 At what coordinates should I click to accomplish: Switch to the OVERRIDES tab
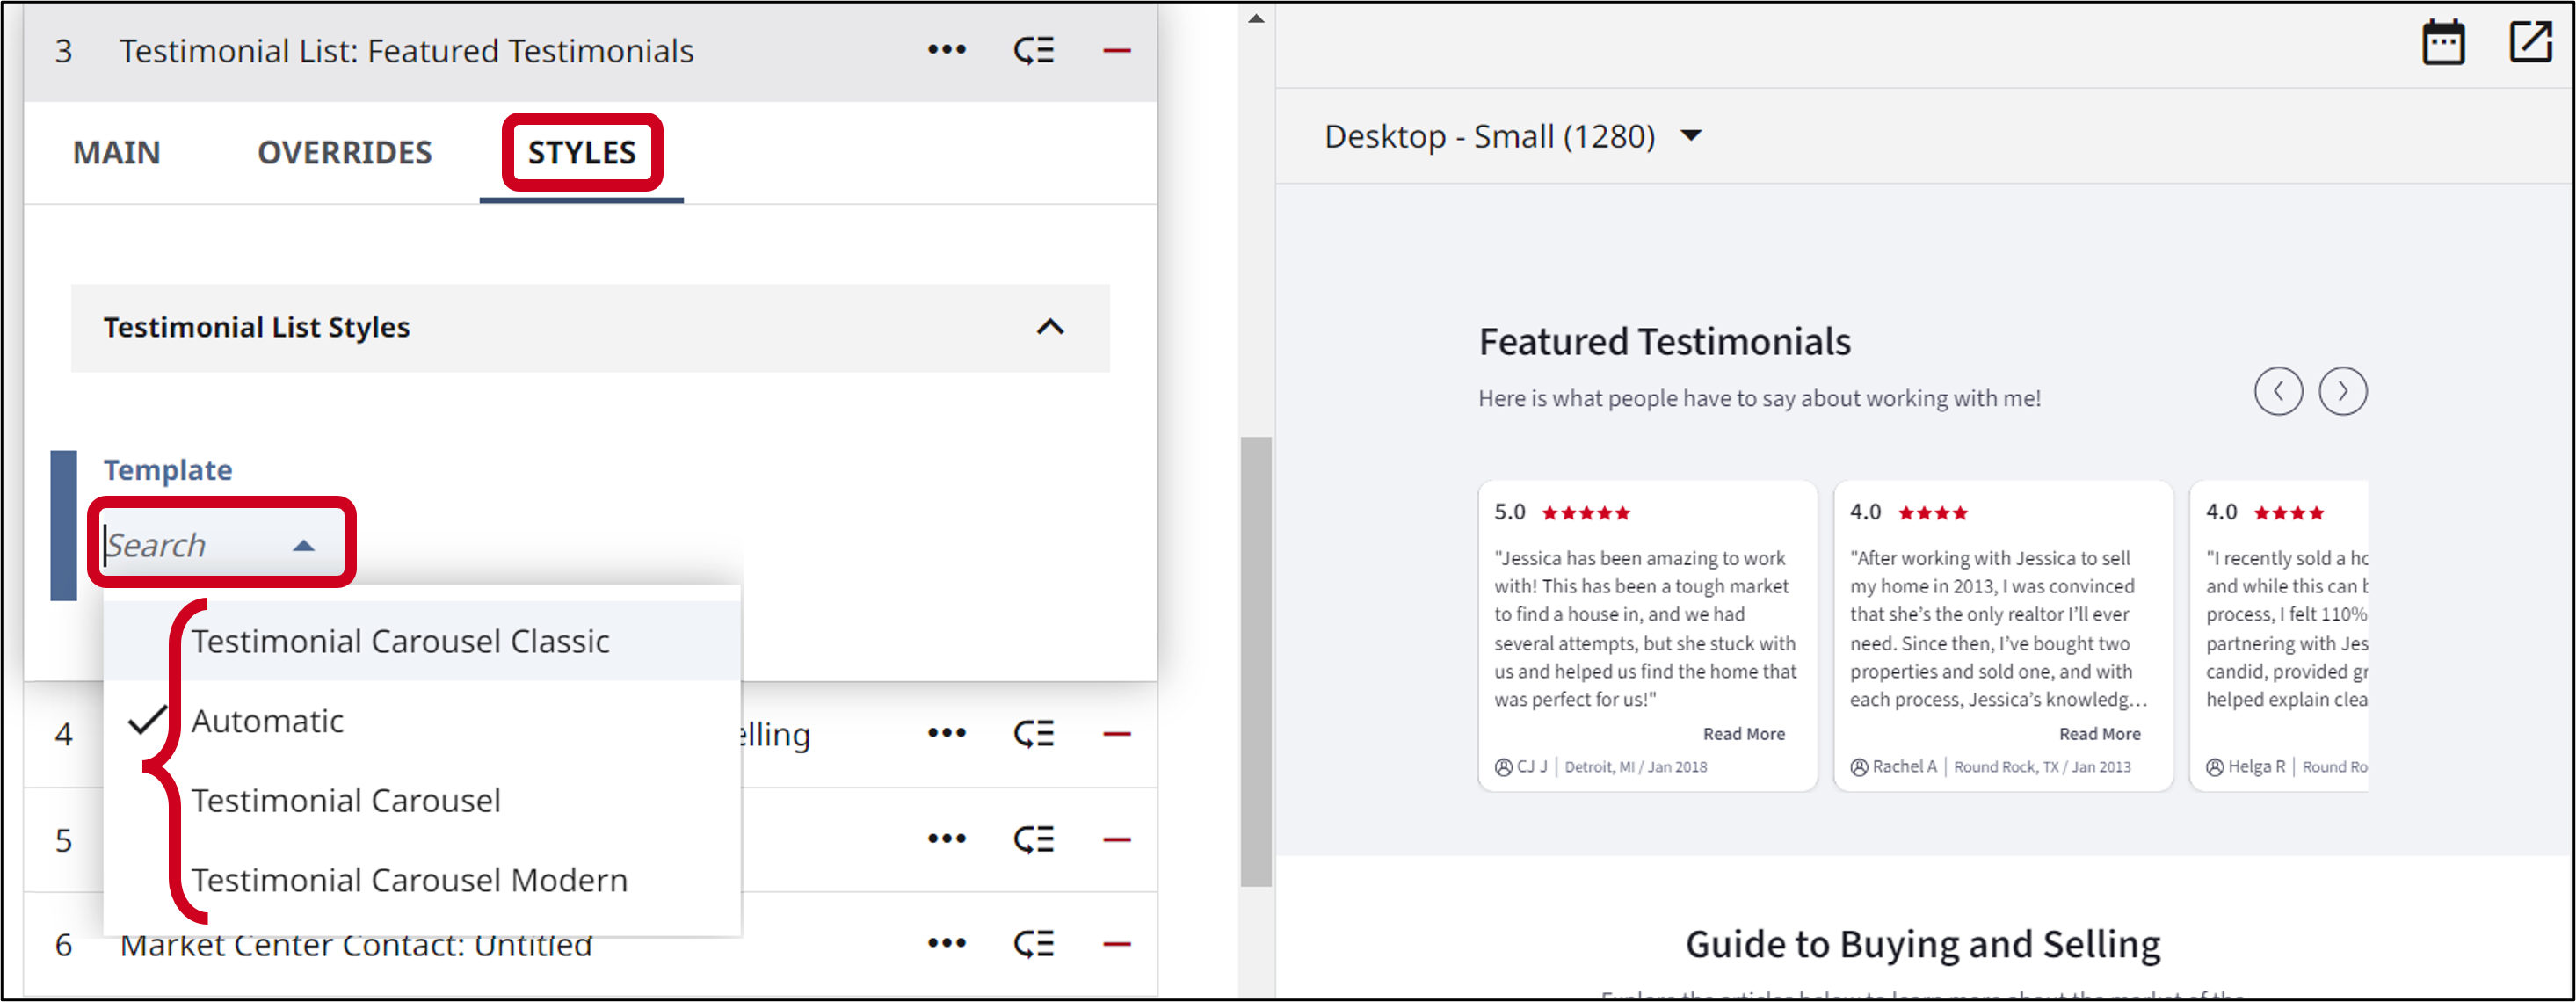345,153
